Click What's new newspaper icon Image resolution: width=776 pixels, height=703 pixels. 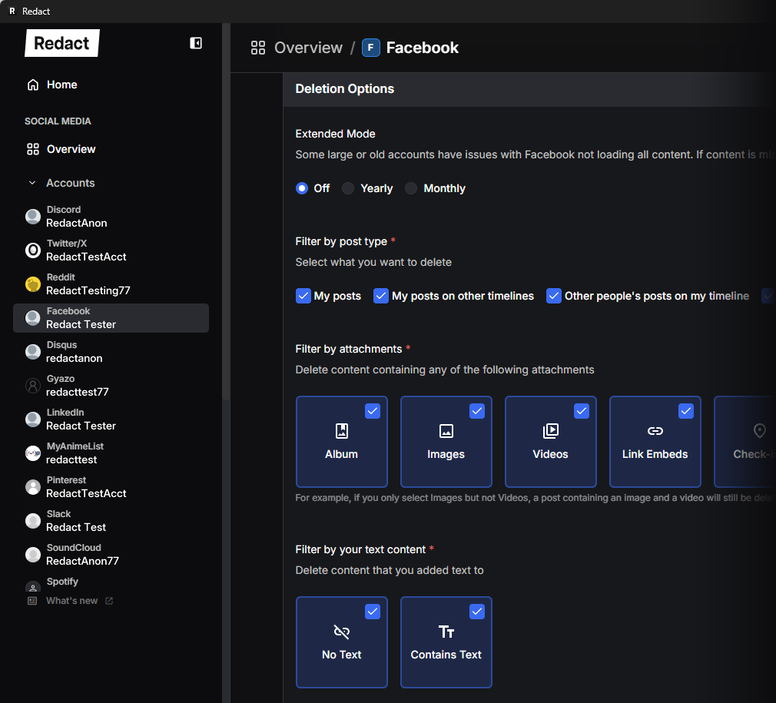(x=32, y=601)
